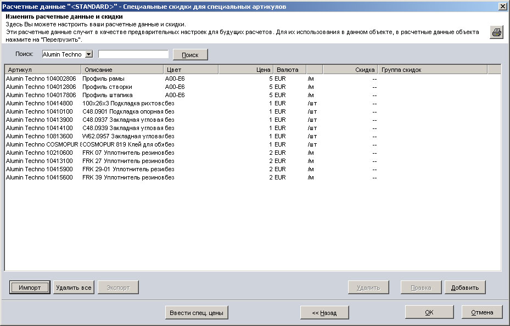Screen dimensions: 510x326
Task: Open Ввести спец. цены
Action: (x=197, y=312)
